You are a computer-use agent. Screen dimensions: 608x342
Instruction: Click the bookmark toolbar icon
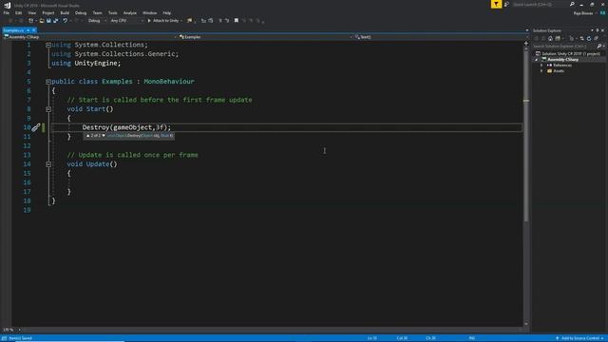click(x=237, y=21)
